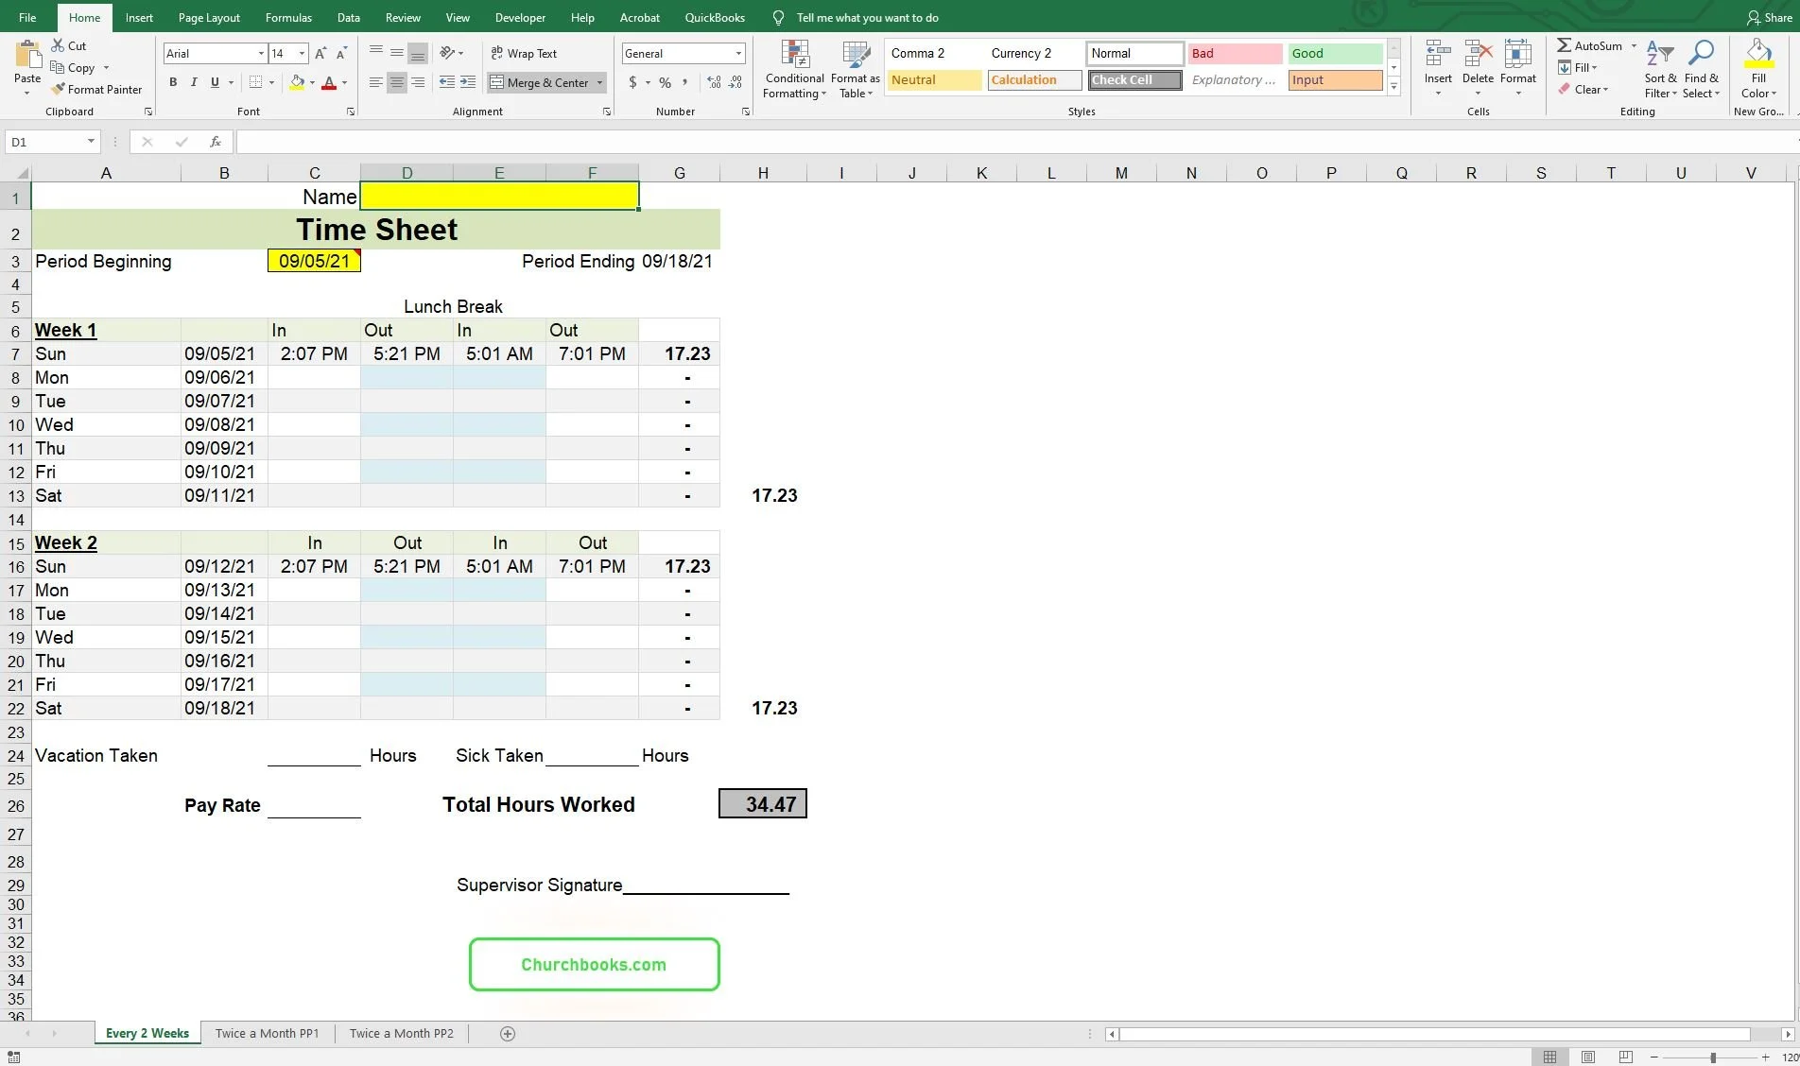Viewport: 1800px width, 1066px height.
Task: Open the Twice a Month PP1 sheet
Action: coord(267,1033)
